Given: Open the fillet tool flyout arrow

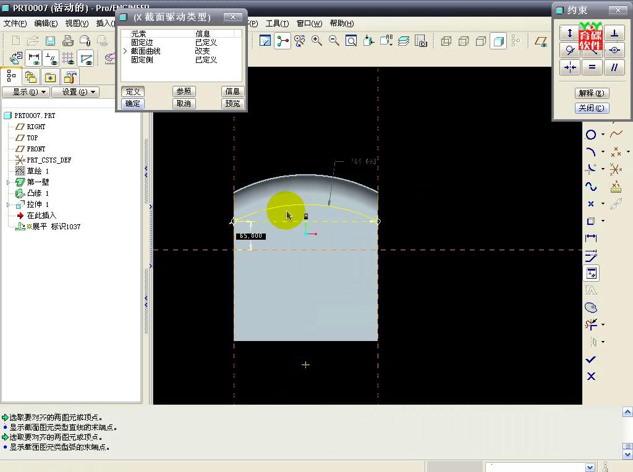Looking at the screenshot, I should tap(603, 169).
